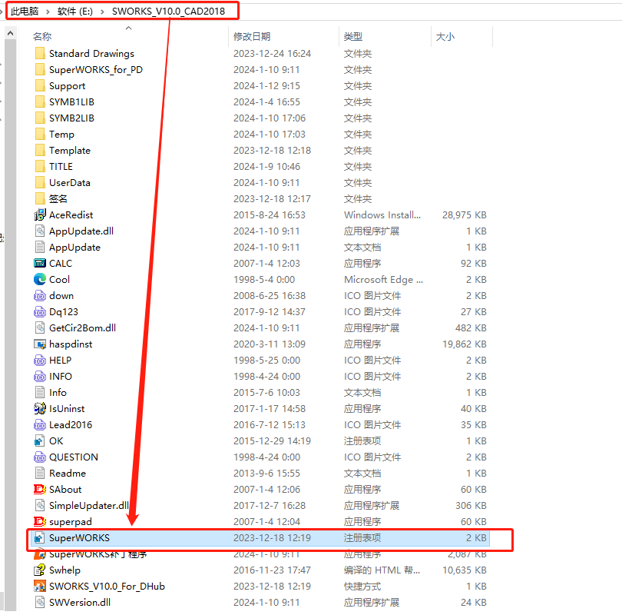Viewport: 622px width, 615px height.
Task: Click the Cool Microsoft Edge icon
Action: (40, 280)
